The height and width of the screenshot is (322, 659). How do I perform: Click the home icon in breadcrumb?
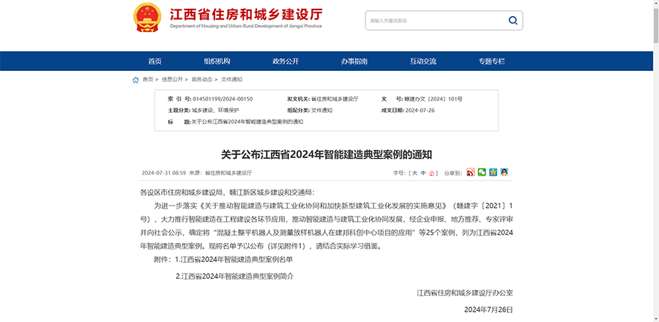135,80
